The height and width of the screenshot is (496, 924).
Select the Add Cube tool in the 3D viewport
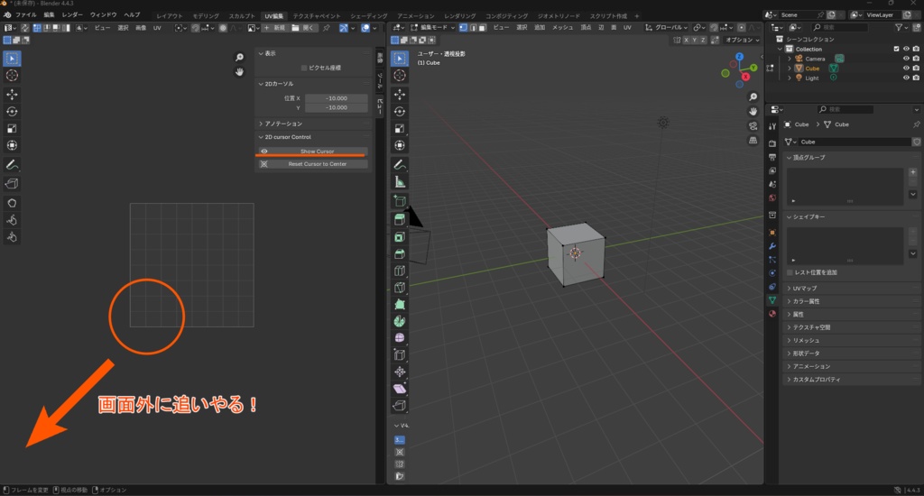pyautogui.click(x=400, y=201)
